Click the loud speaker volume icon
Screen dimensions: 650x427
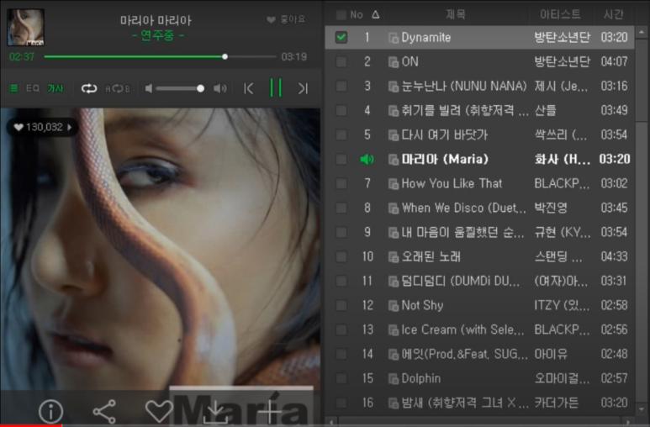(x=219, y=88)
